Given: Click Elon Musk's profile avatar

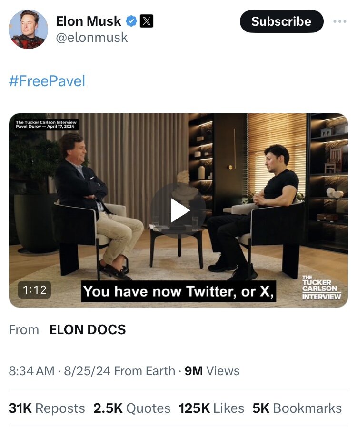Looking at the screenshot, I should (x=29, y=29).
